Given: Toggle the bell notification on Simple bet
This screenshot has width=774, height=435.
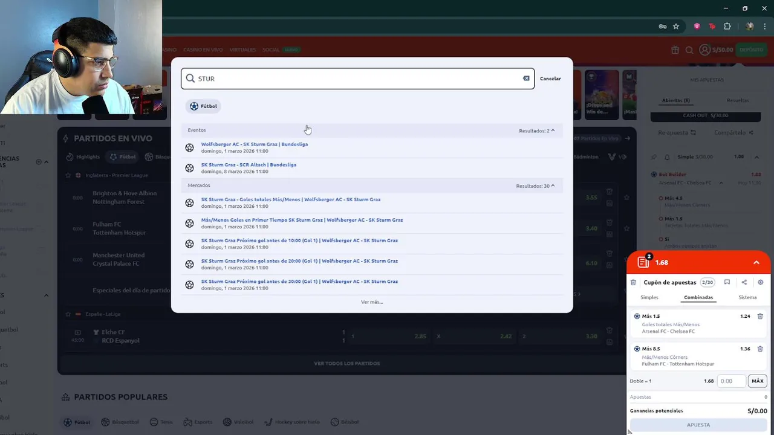Looking at the screenshot, I should pos(667,157).
